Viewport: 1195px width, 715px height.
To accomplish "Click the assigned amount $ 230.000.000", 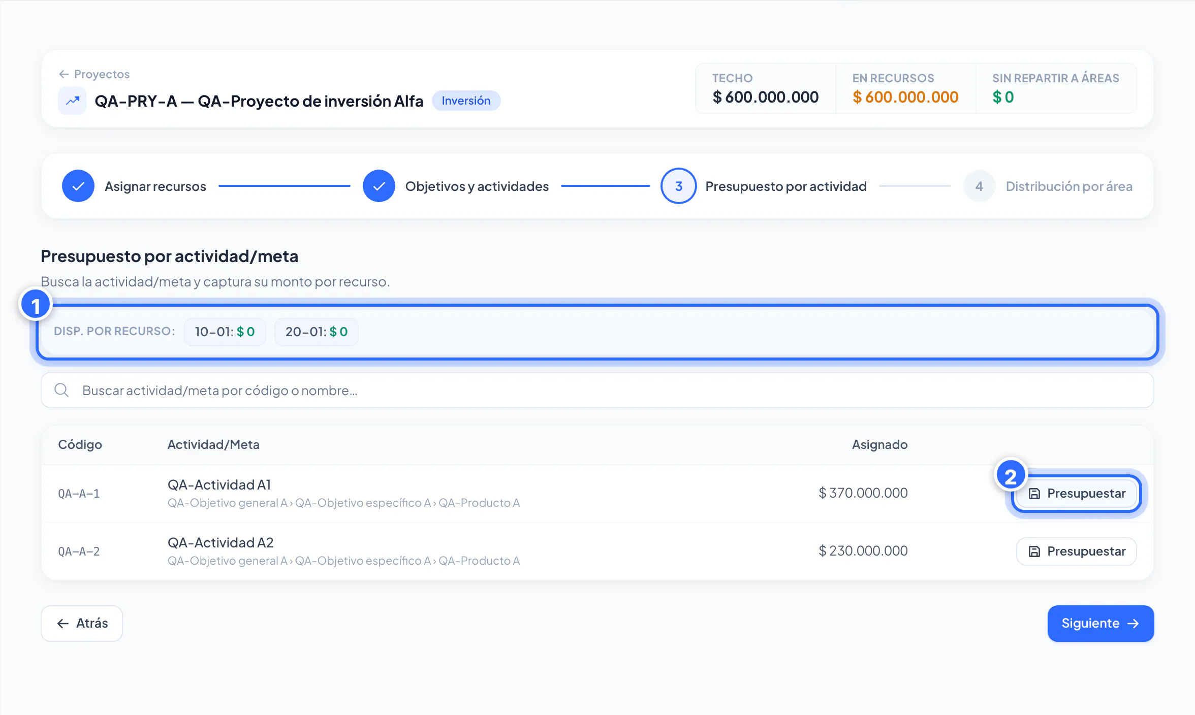I will (863, 550).
